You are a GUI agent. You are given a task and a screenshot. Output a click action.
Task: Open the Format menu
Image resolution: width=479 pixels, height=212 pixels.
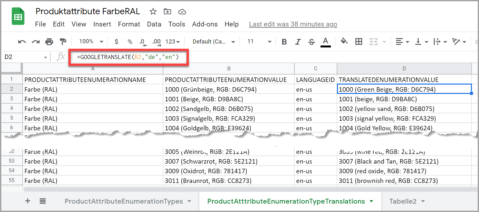point(129,24)
